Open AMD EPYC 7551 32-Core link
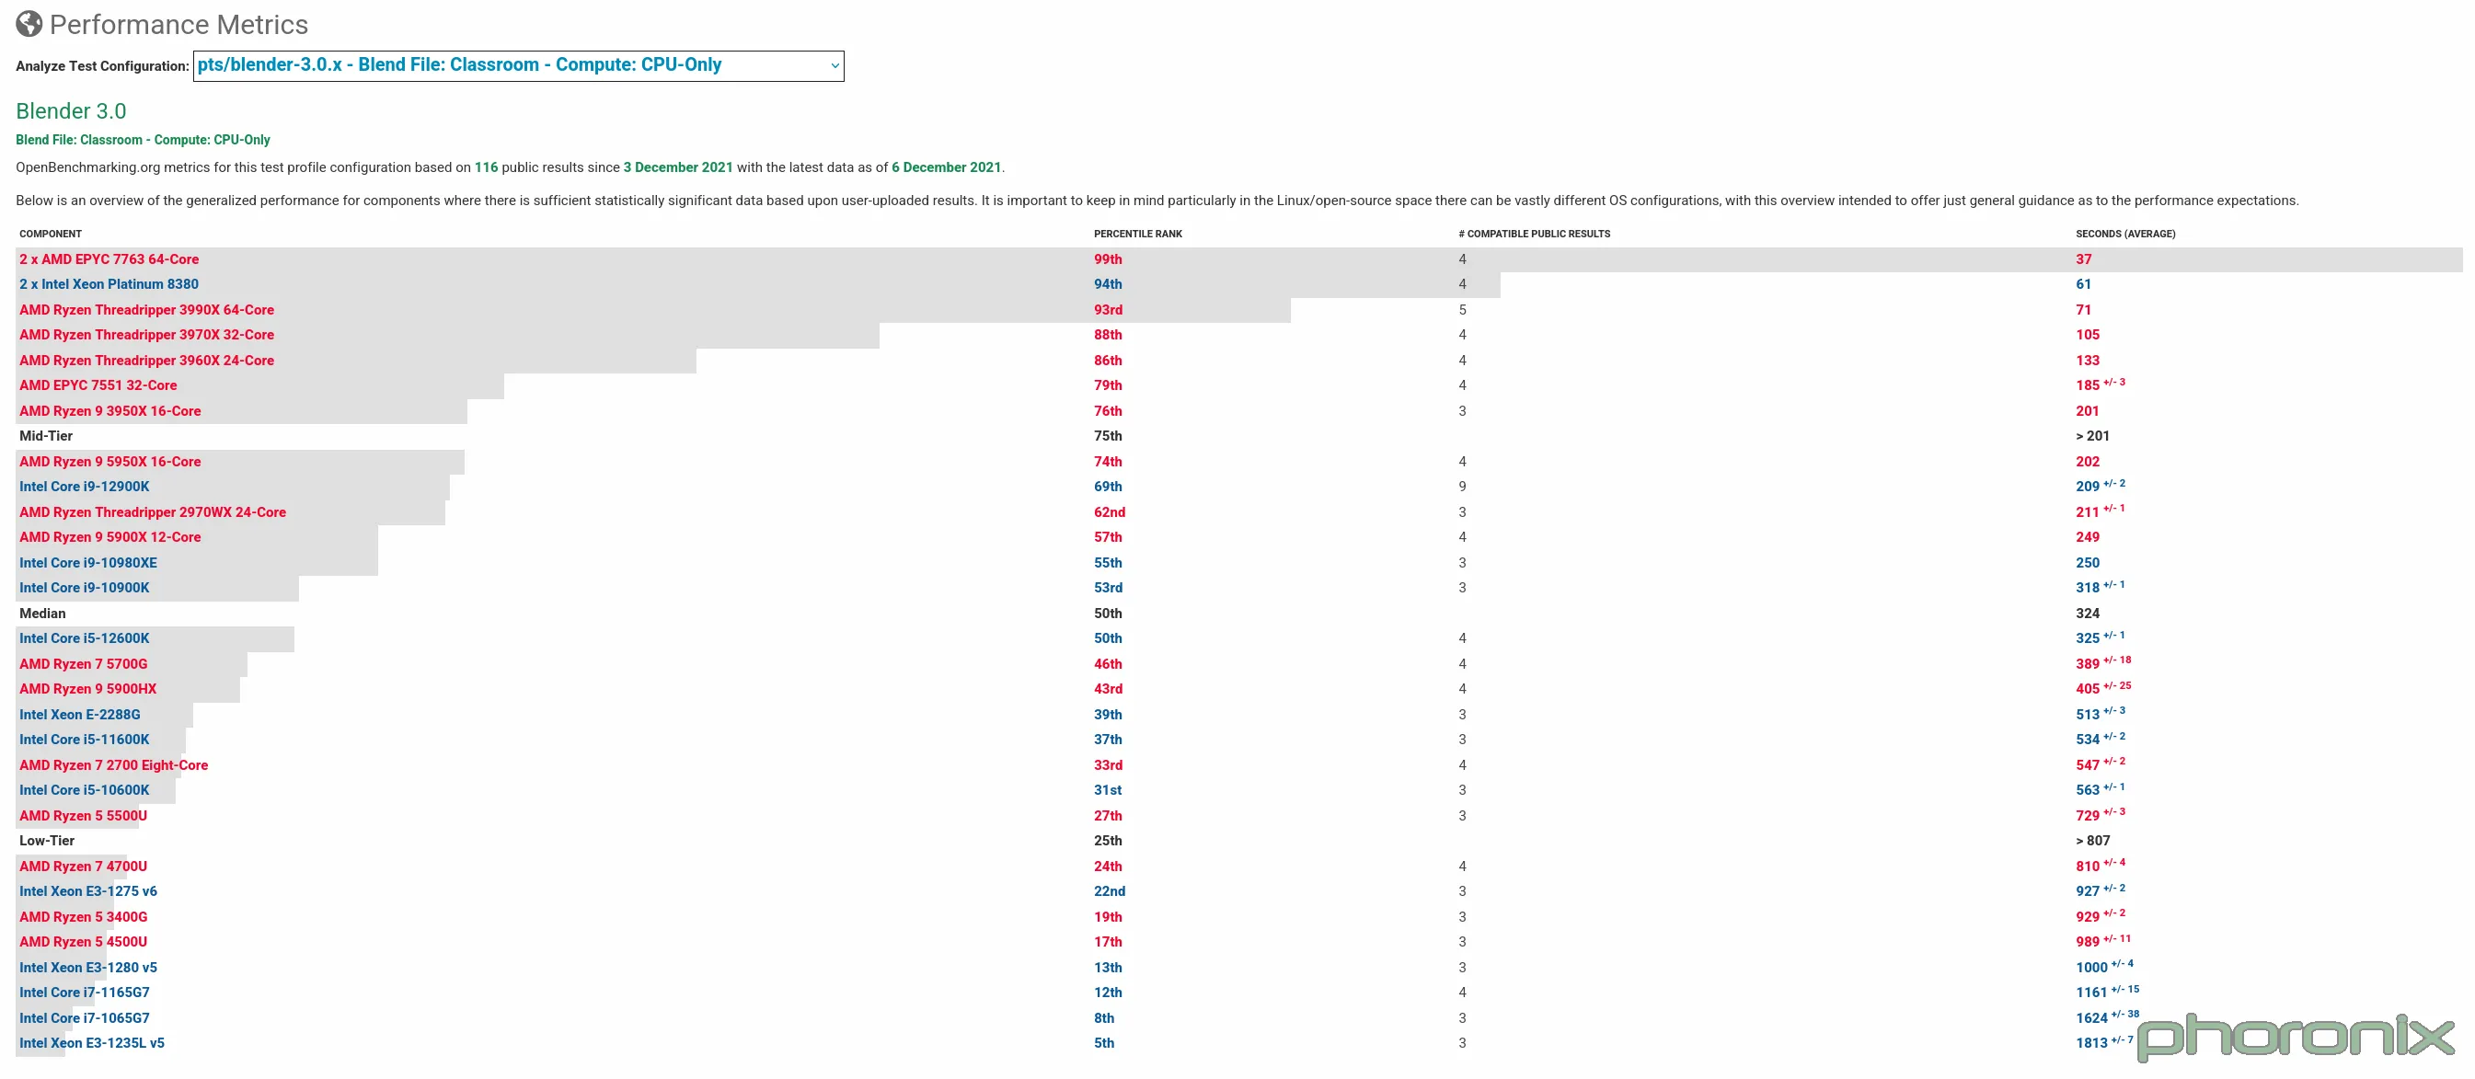Screen dimensions: 2475x1079 coord(98,385)
